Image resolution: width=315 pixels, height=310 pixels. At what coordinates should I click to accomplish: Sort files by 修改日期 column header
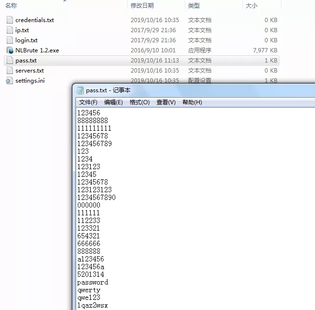tap(142, 5)
